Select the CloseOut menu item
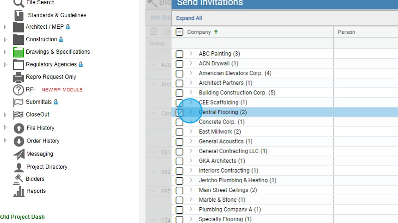 point(37,115)
